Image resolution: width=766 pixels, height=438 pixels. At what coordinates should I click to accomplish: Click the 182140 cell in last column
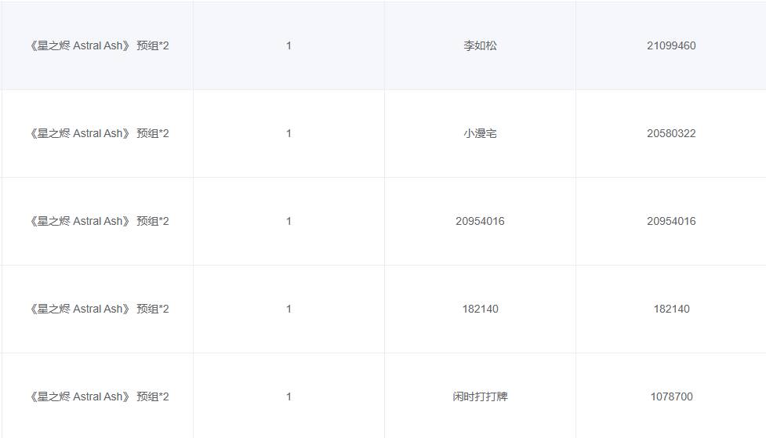[x=670, y=309]
